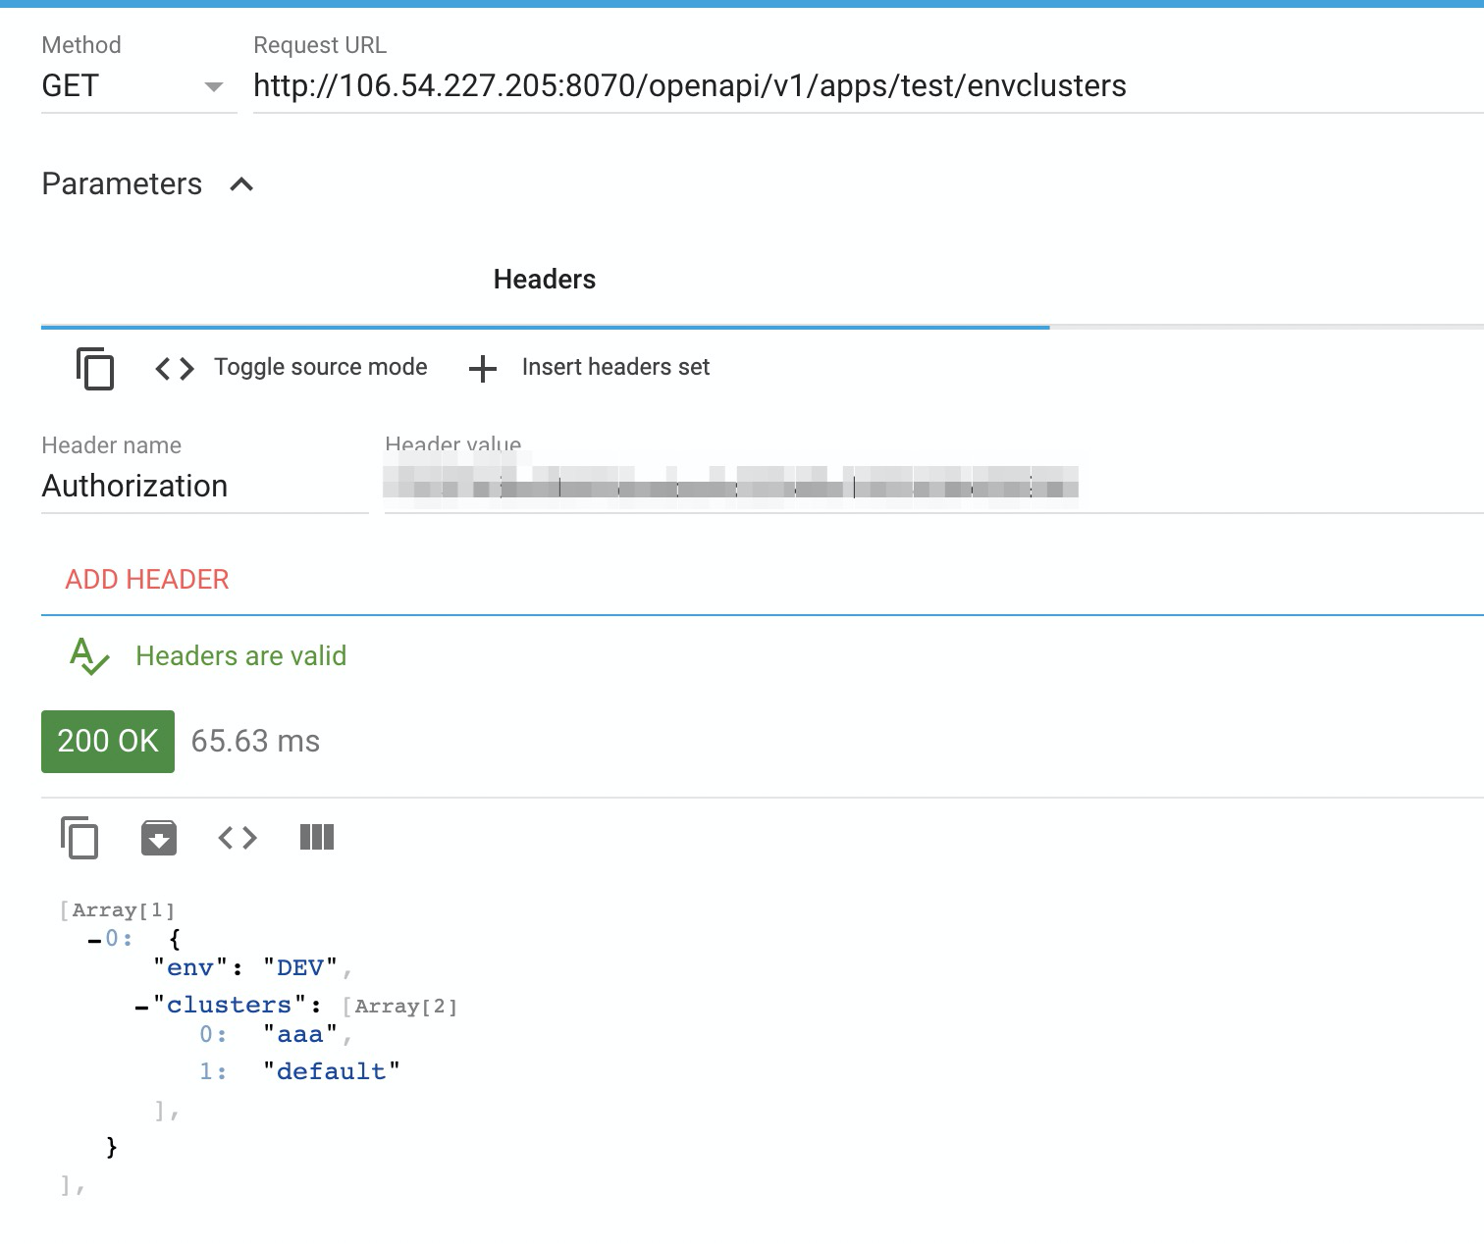Screen dimensions: 1484x1244
Task: Download the response via save icon
Action: tap(159, 838)
